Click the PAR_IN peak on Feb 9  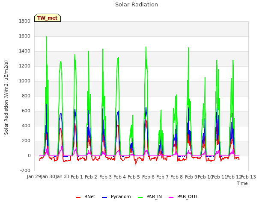pos(188,48)
